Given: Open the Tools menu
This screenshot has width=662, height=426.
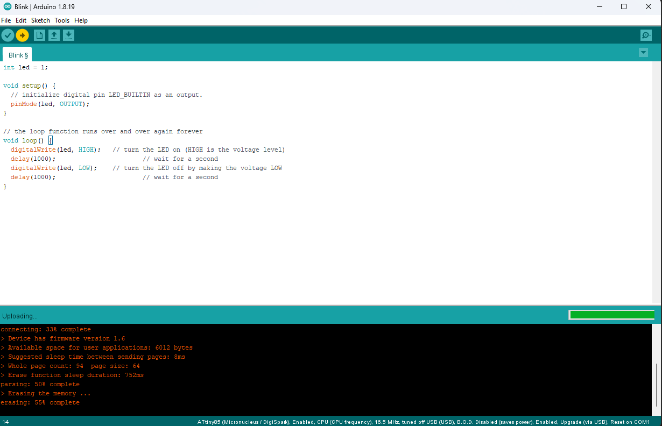Looking at the screenshot, I should [x=62, y=20].
